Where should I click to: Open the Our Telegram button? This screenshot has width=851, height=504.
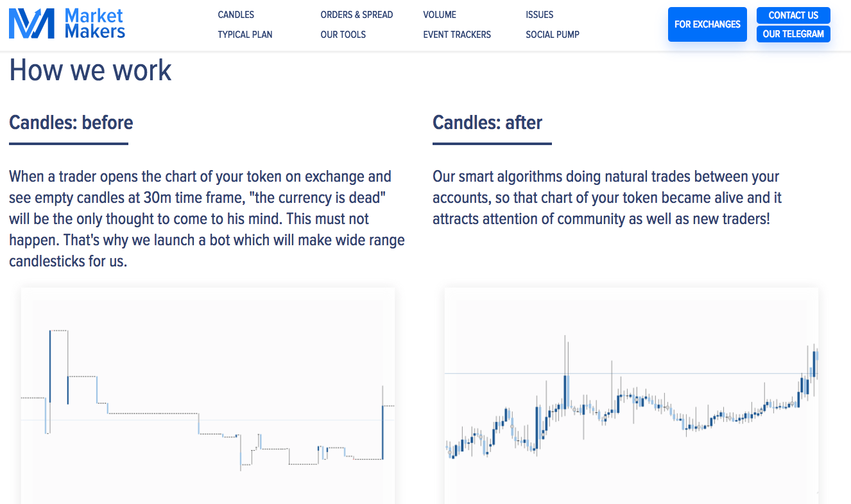[793, 34]
